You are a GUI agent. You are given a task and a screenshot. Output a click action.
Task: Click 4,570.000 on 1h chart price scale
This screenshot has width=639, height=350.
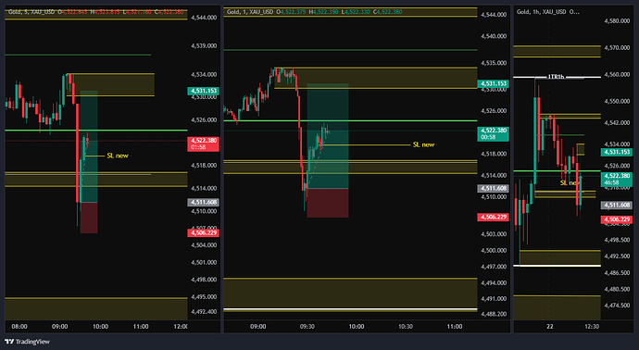[x=617, y=47]
